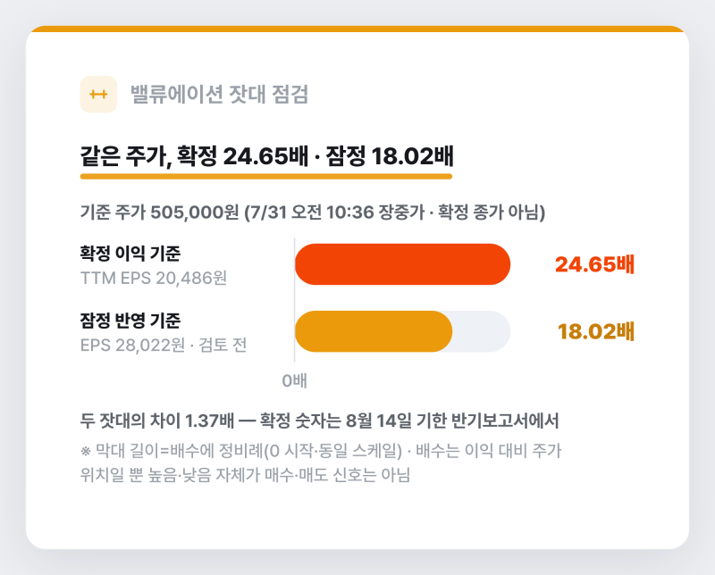
Task: Click the orange underline beneath the headline
Action: tap(266, 176)
